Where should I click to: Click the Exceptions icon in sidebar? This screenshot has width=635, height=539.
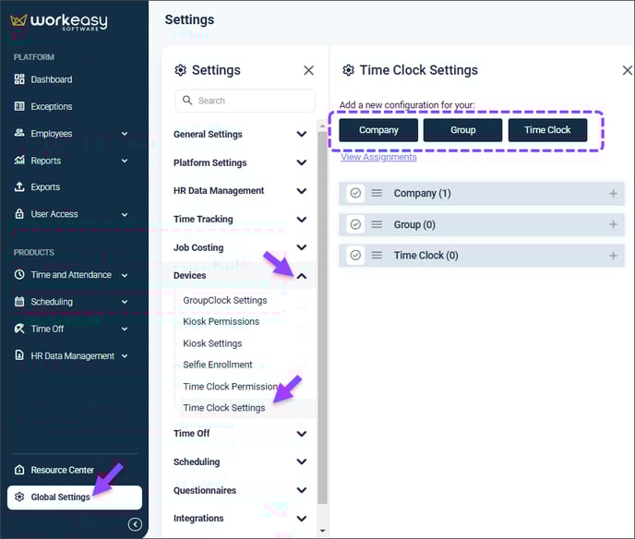point(19,106)
